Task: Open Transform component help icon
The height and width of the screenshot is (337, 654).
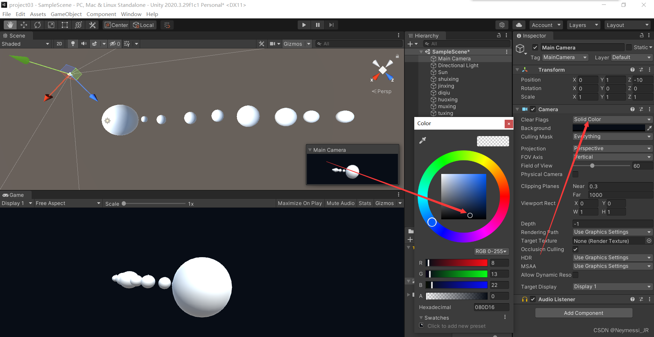Action: (633, 70)
